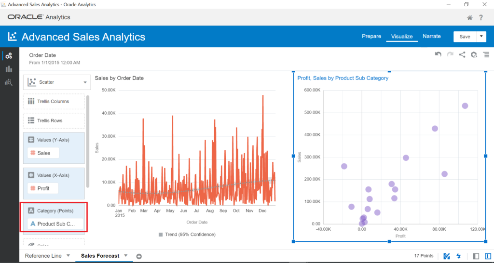Click the Order Date x-axis label
Image resolution: width=494 pixels, height=263 pixels.
[x=197, y=222]
